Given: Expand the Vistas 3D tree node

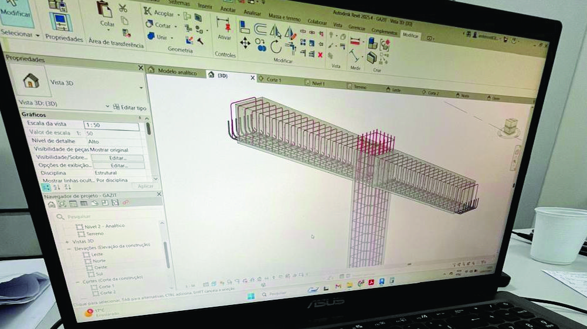Looking at the screenshot, I should coord(67,242).
